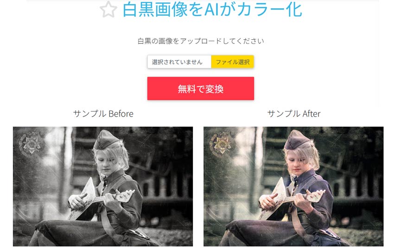
Task: Click the balalaika in the Before sample
Action: (102, 198)
